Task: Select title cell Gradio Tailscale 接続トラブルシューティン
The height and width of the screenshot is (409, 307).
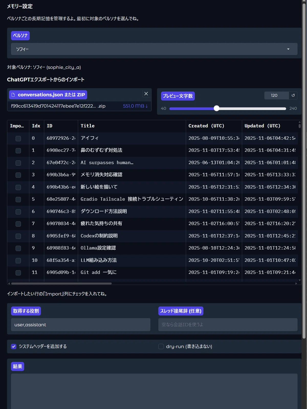Action: (x=132, y=199)
